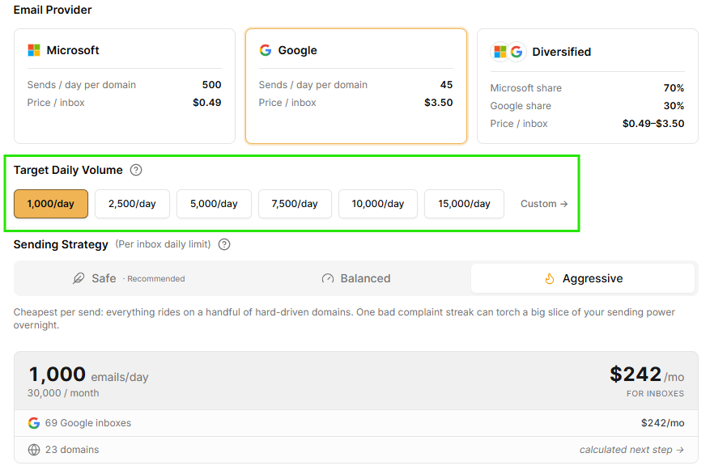Click the '$242/mo' inboxes row price
Viewport: 710px width, 470px height.
pyautogui.click(x=662, y=423)
